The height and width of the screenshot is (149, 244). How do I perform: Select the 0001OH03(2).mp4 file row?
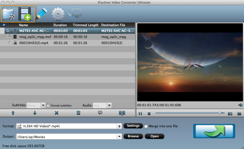(x=68, y=43)
